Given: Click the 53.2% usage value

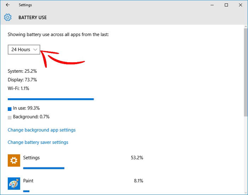Looking at the screenshot, I should point(137,158).
